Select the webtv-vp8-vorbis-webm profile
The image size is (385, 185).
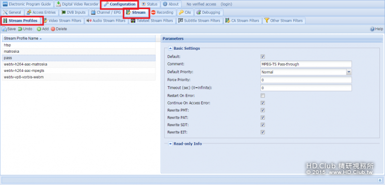pos(79,77)
